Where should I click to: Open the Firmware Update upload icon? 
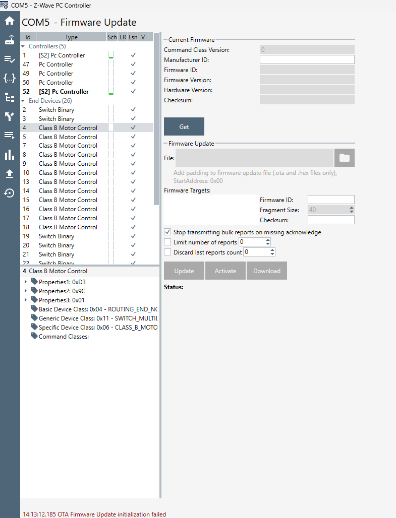click(x=9, y=174)
